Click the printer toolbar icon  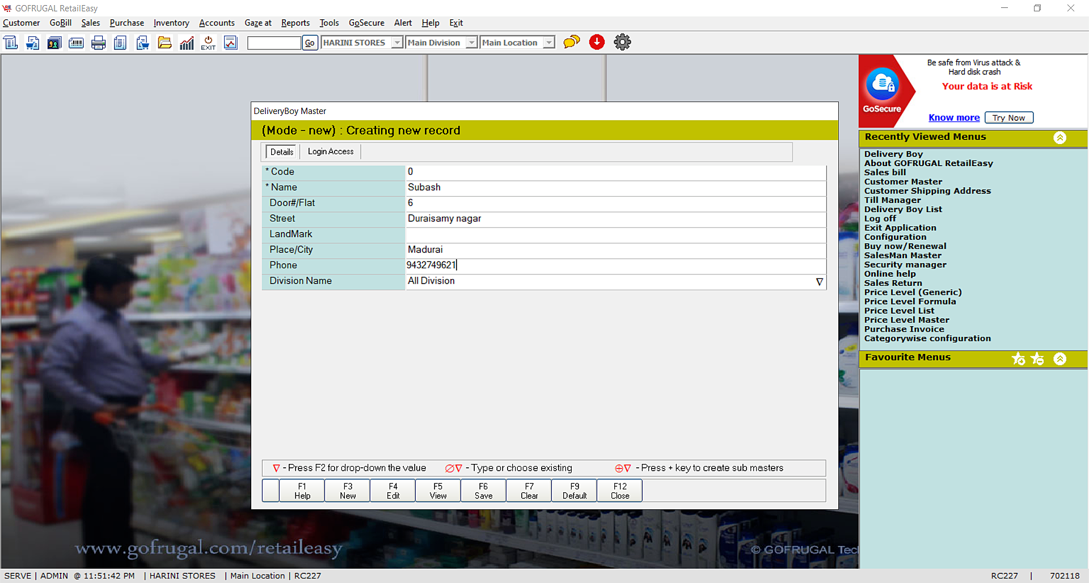[x=98, y=43]
